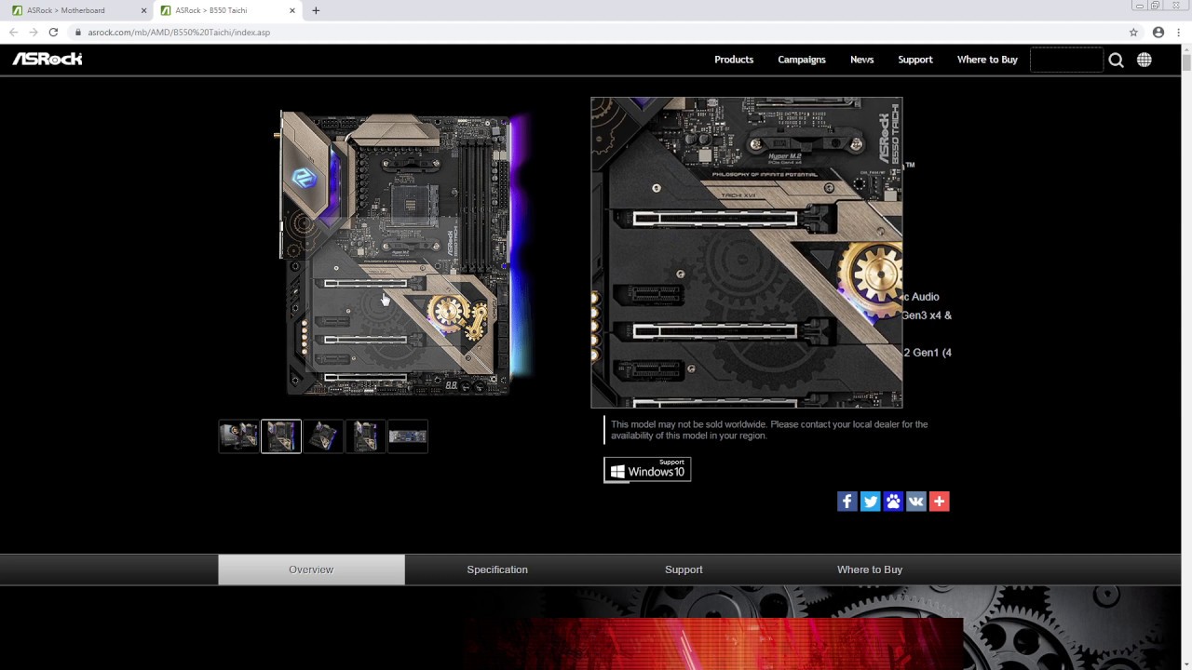Screen dimensions: 1192x670
Task: Switch to the ASRock > Motherboard browser tab
Action: pos(72,10)
